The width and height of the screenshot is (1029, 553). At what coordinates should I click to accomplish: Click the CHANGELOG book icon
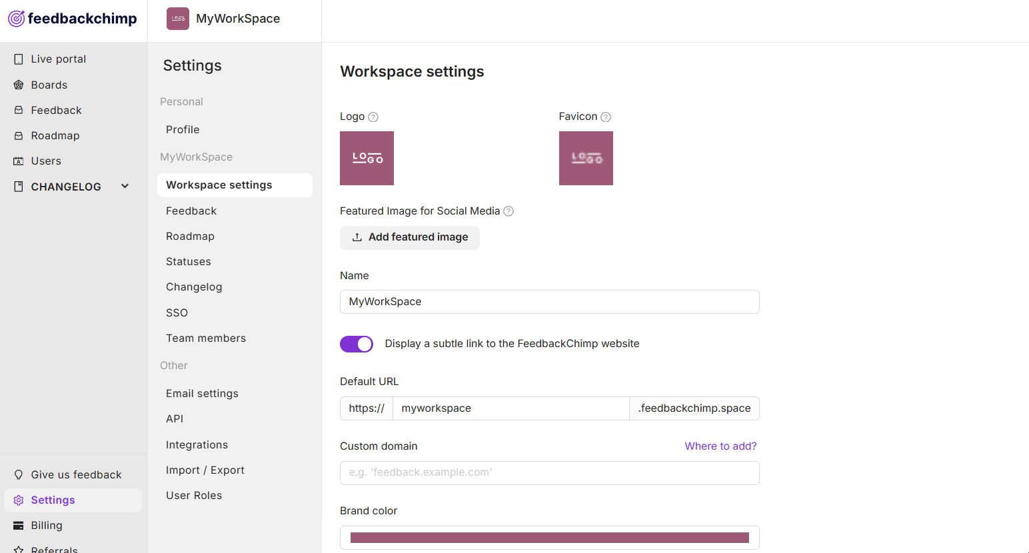[19, 187]
